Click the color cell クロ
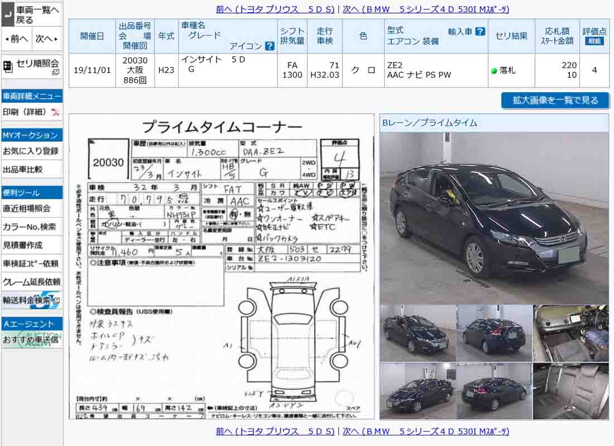Viewport: 614px width, 446px height. click(363, 70)
